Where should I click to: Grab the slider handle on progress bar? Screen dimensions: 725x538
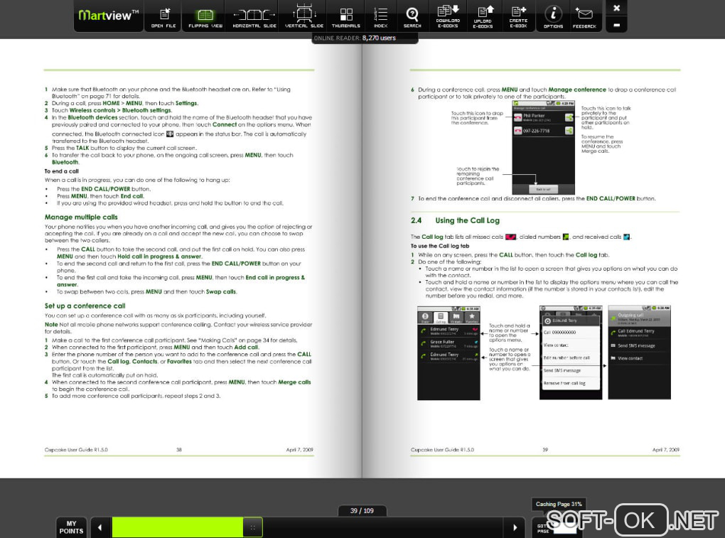click(253, 527)
